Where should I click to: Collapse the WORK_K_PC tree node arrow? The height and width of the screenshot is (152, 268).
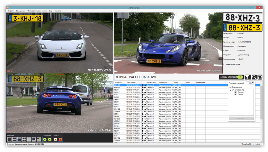(x=230, y=90)
